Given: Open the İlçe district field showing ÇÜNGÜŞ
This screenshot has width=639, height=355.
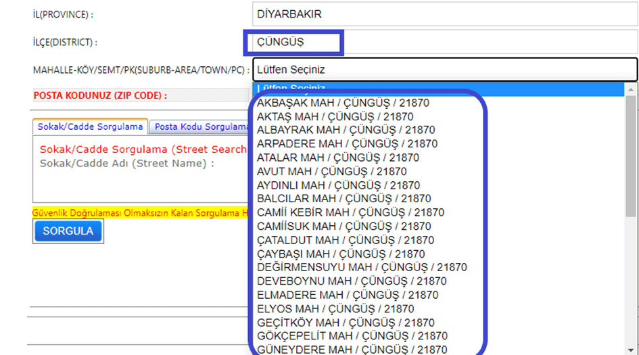Looking at the screenshot, I should coord(444,42).
